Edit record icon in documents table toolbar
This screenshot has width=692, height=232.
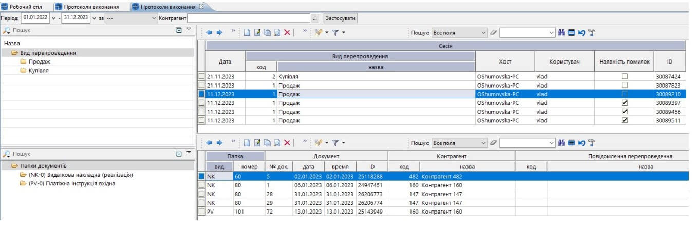point(257,143)
